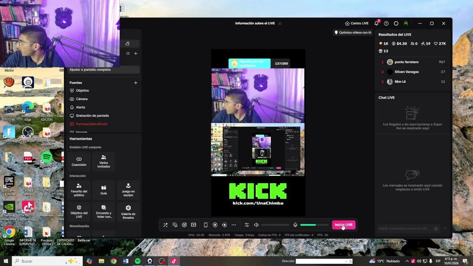
Task: Open Optimiza vídeos con IA tip
Action: pyautogui.click(x=353, y=33)
